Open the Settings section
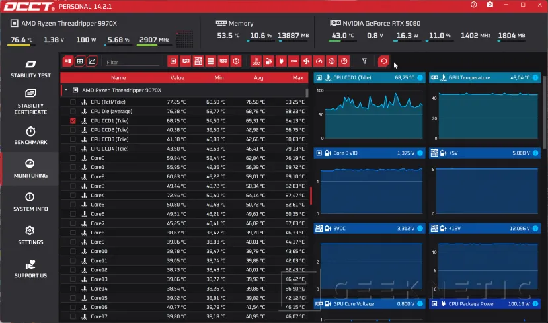 point(30,235)
